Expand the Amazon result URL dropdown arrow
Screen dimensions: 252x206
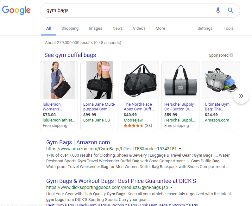click(x=180, y=149)
